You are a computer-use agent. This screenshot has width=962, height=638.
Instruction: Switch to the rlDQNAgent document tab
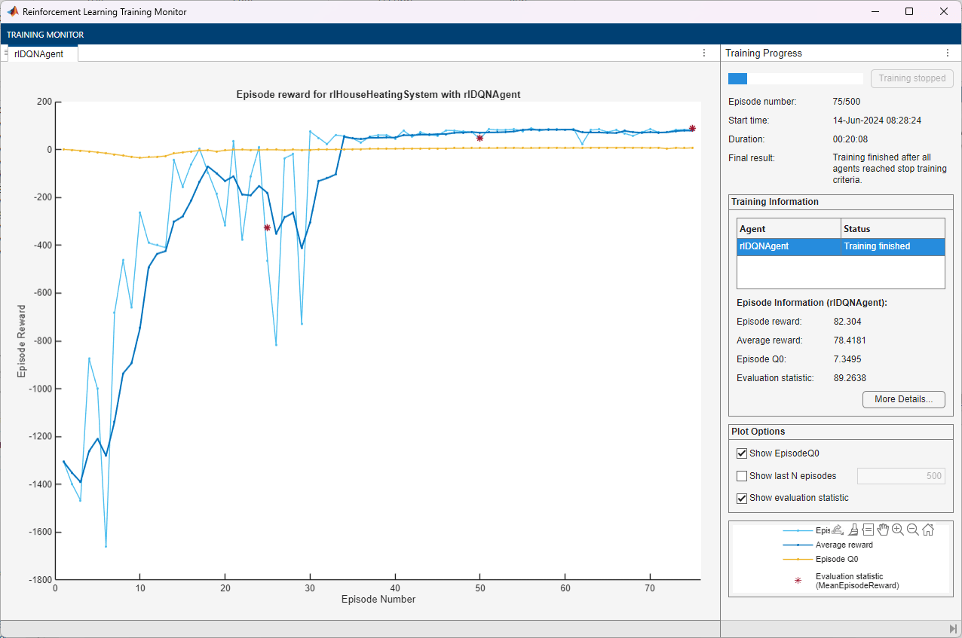[38, 53]
